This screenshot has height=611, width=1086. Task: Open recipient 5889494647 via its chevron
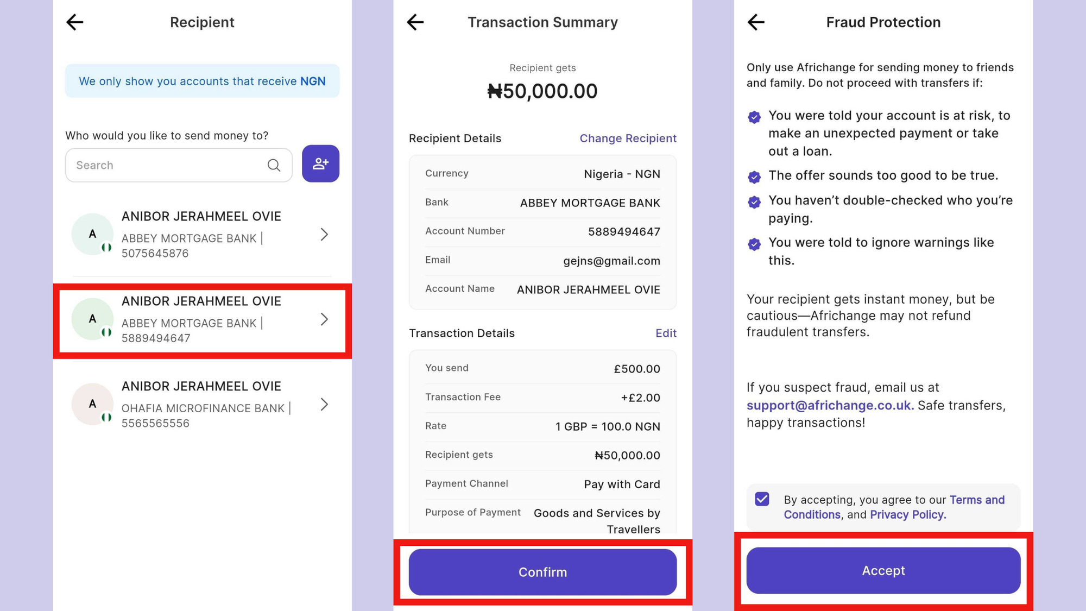click(324, 319)
